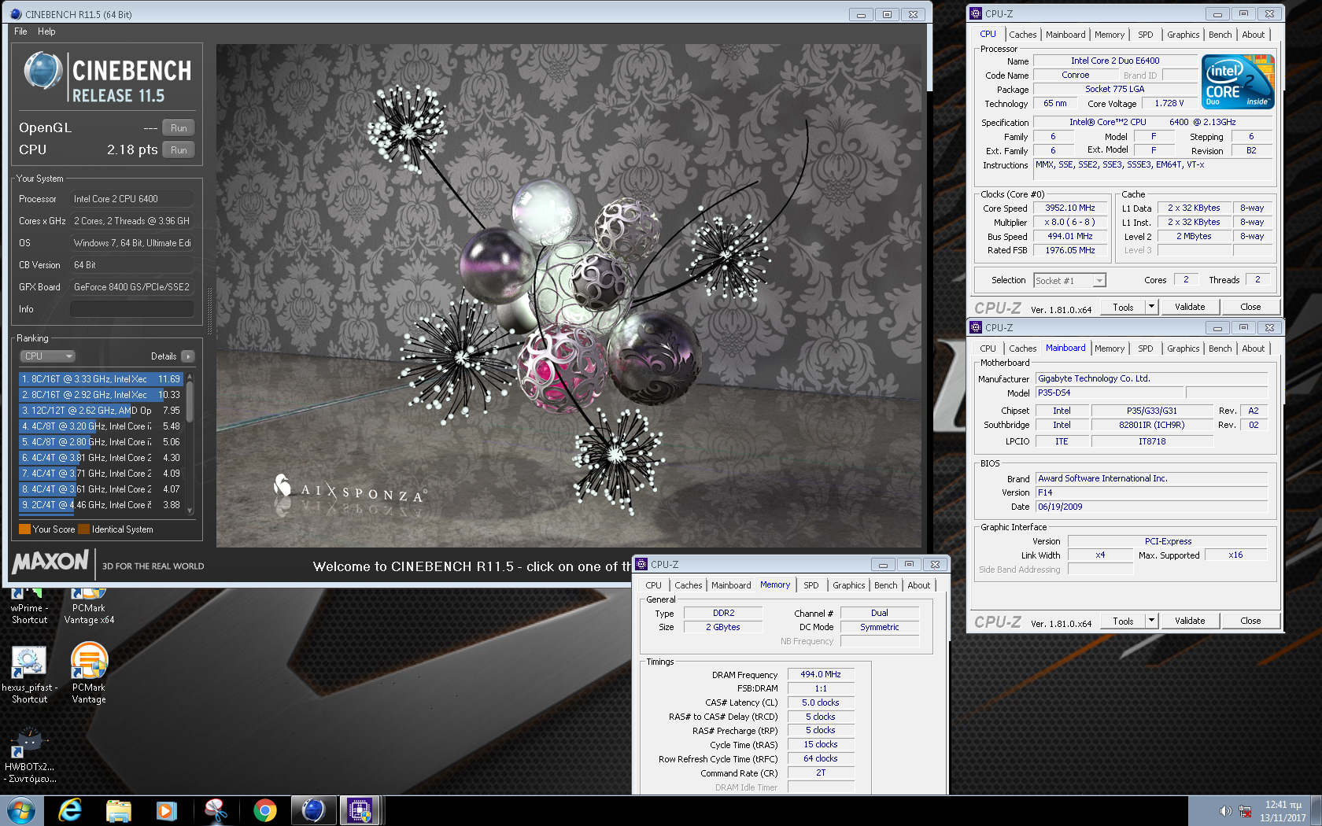
Task: Open the PCMark Vantage desktop icon
Action: [89, 674]
